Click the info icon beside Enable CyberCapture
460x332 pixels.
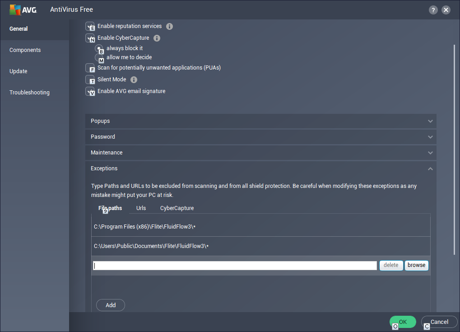pos(157,38)
